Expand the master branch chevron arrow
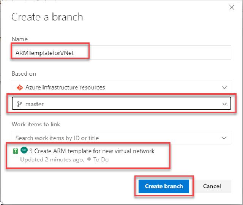The image size is (243, 205). [x=224, y=104]
